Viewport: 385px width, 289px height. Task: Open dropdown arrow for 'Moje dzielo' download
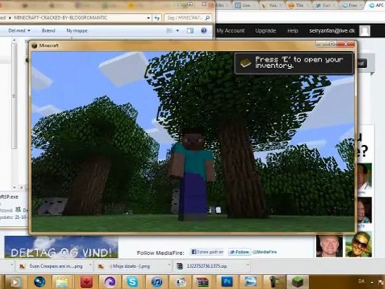tap(169, 265)
